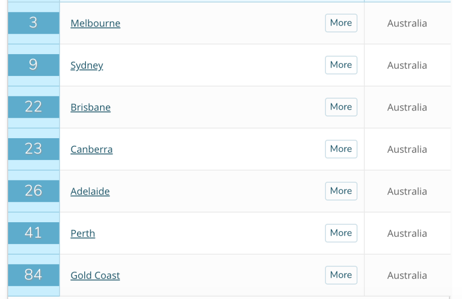
Task: Select Australia cell in the Canberra row
Action: 407,149
